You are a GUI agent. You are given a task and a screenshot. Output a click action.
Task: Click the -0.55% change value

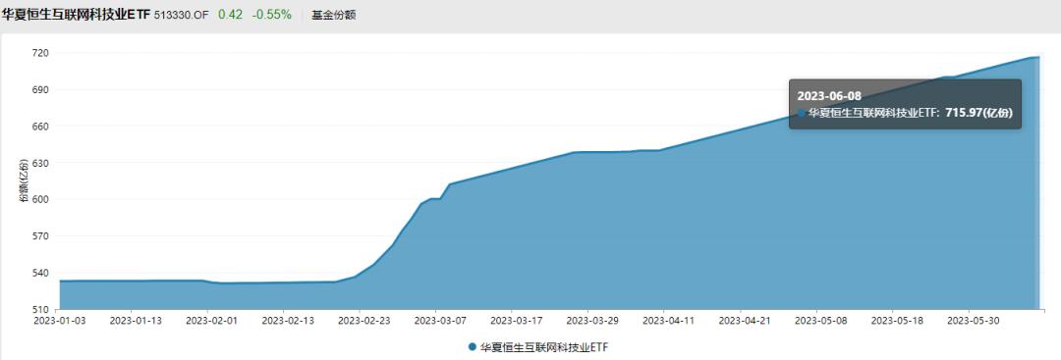point(272,14)
